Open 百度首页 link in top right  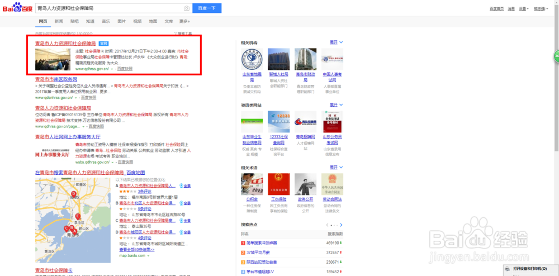pos(496,8)
